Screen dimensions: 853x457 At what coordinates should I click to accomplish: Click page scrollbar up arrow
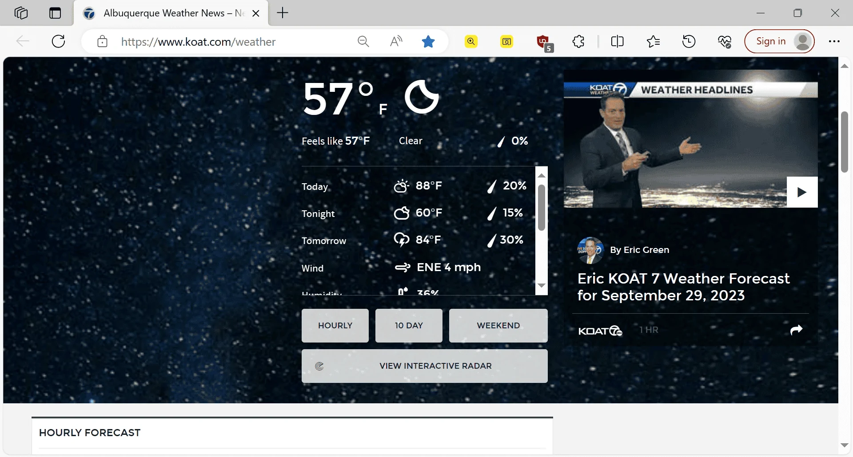coord(845,66)
